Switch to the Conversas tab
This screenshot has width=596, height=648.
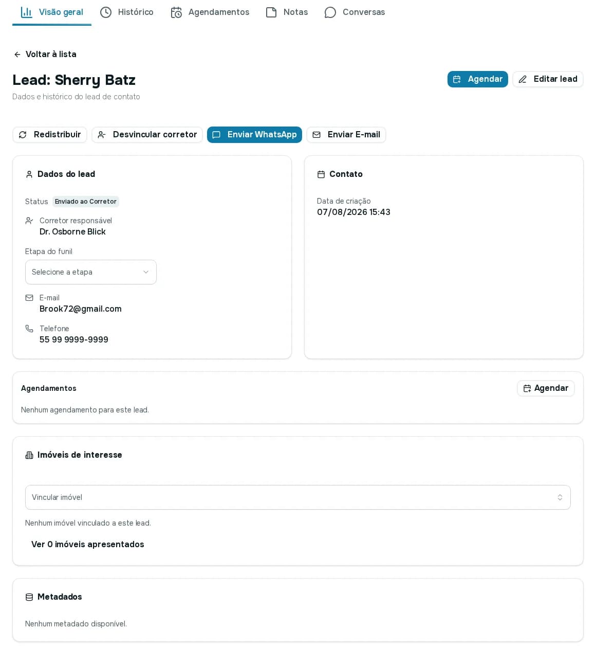355,12
